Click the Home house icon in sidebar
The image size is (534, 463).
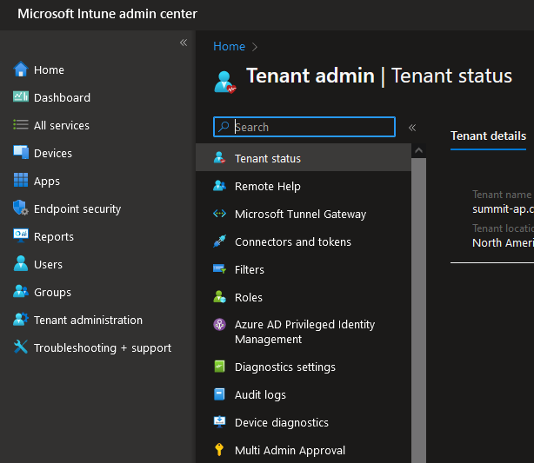tap(21, 69)
